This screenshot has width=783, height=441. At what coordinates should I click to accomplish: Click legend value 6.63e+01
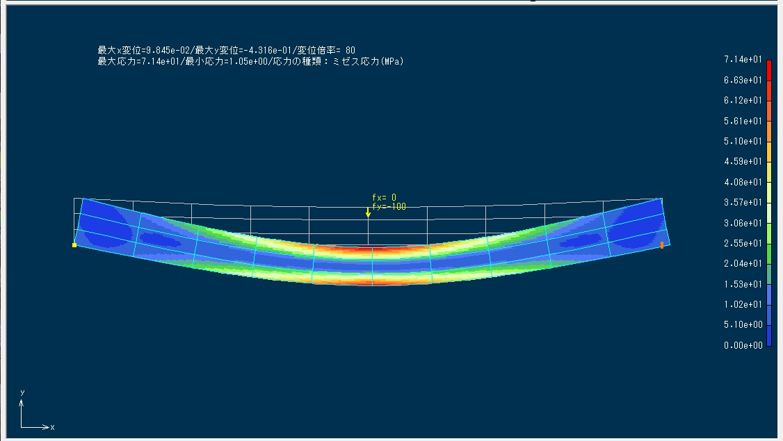(x=743, y=80)
